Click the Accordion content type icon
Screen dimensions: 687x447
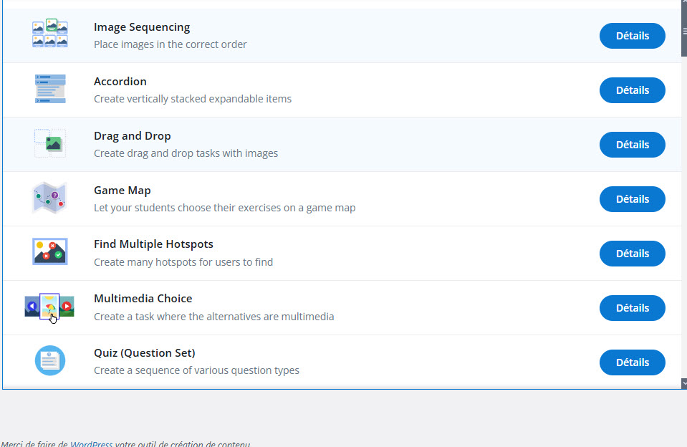49,90
